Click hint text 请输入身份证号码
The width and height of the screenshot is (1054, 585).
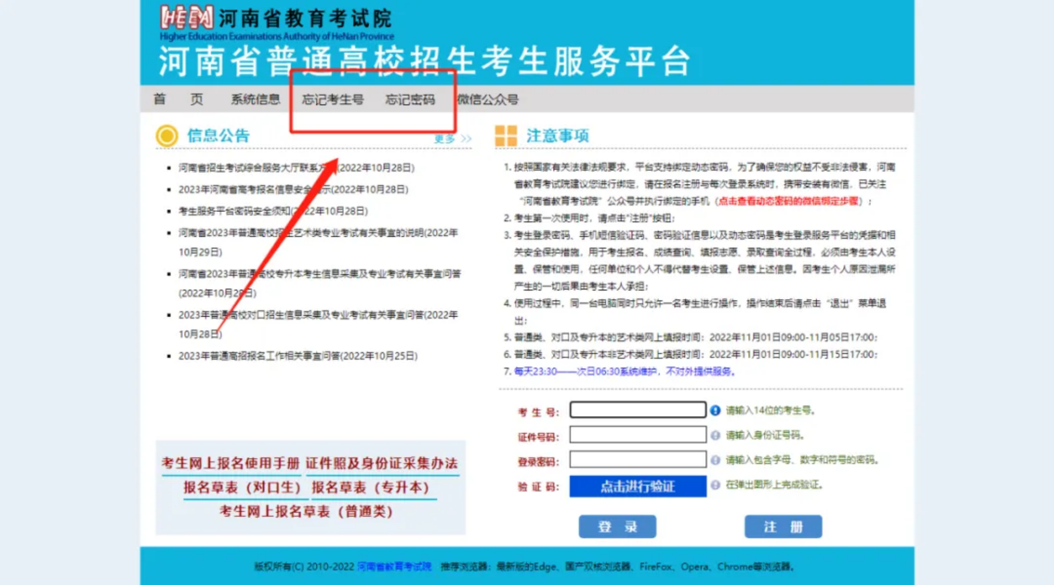click(x=765, y=435)
